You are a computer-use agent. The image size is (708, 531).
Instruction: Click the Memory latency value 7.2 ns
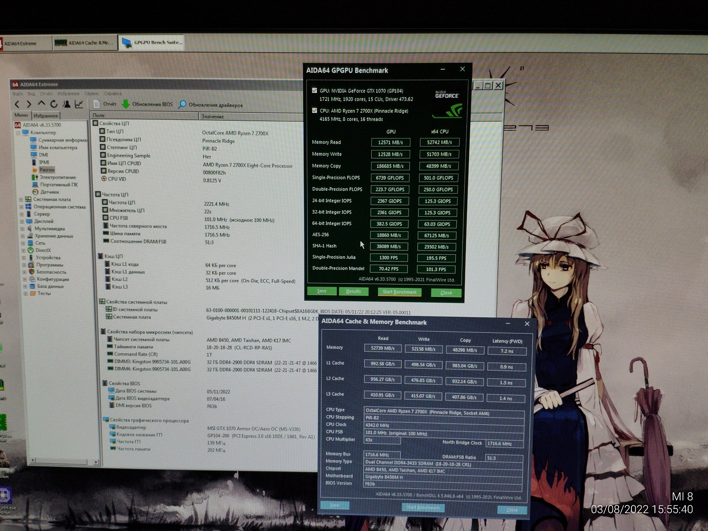(x=507, y=351)
